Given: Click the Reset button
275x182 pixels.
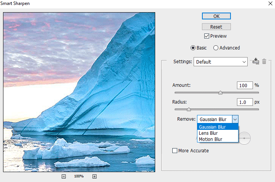Looking at the screenshot, I should pyautogui.click(x=216, y=27).
